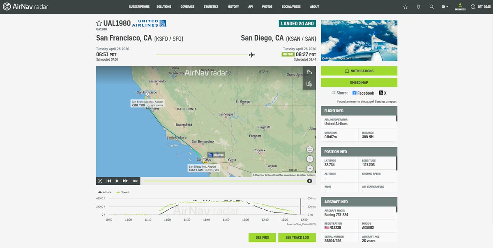Click the 01h07m duration value

point(331,137)
